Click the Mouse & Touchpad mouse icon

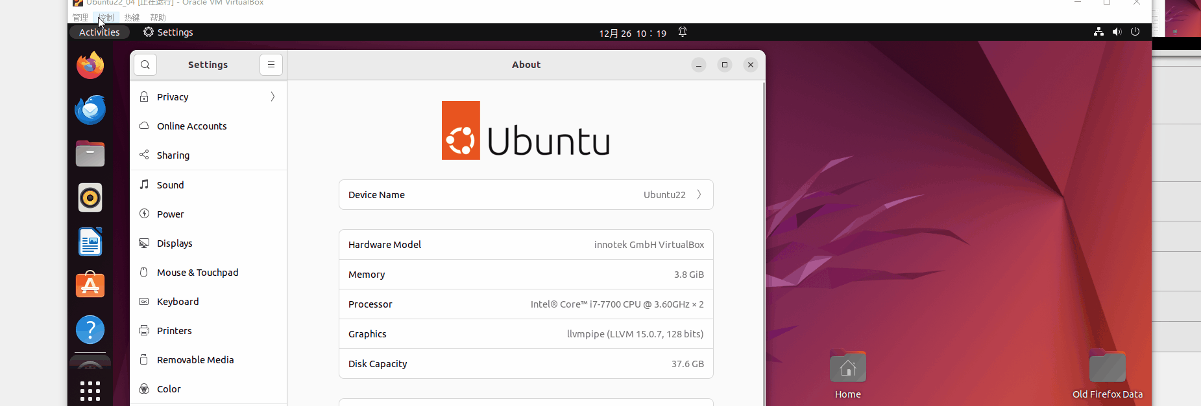pyautogui.click(x=144, y=272)
